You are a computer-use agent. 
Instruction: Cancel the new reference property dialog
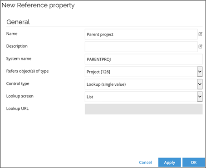[145, 163]
